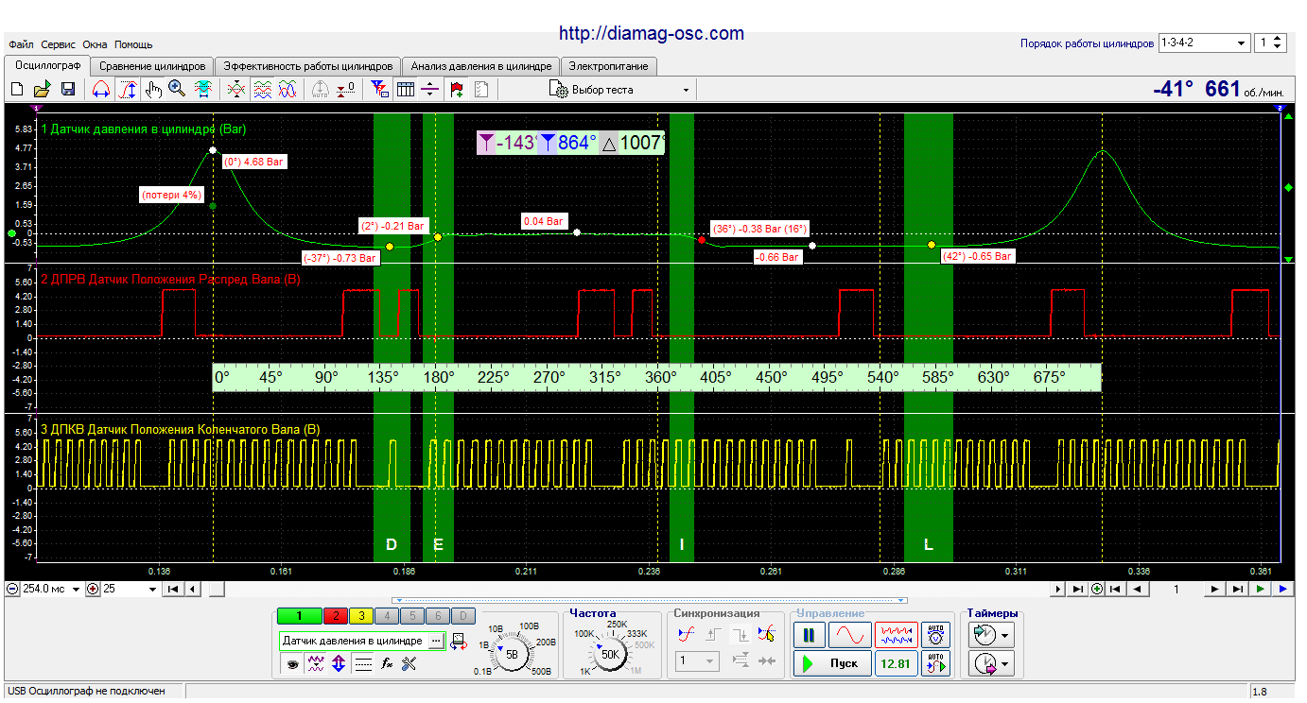Click the zero-level offset icon
Screen dimensions: 1307x703
tap(346, 89)
